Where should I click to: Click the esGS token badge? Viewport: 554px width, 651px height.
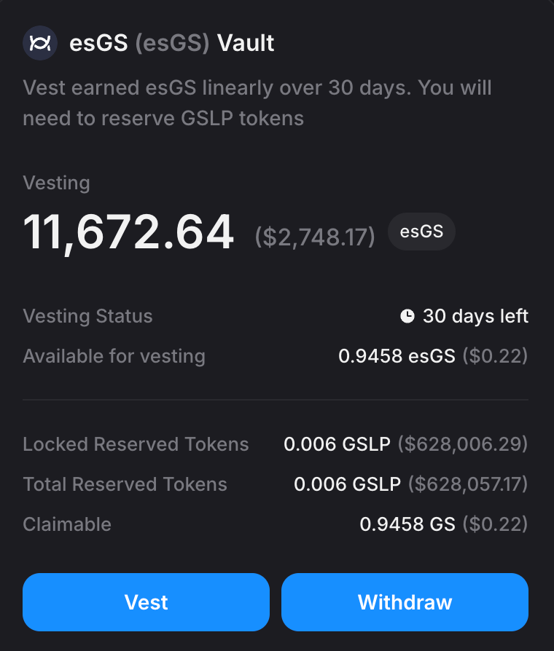click(x=421, y=232)
